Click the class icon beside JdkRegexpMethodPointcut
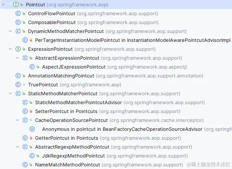Image resolution: width=232 pixels, height=169 pixels. 32,156
